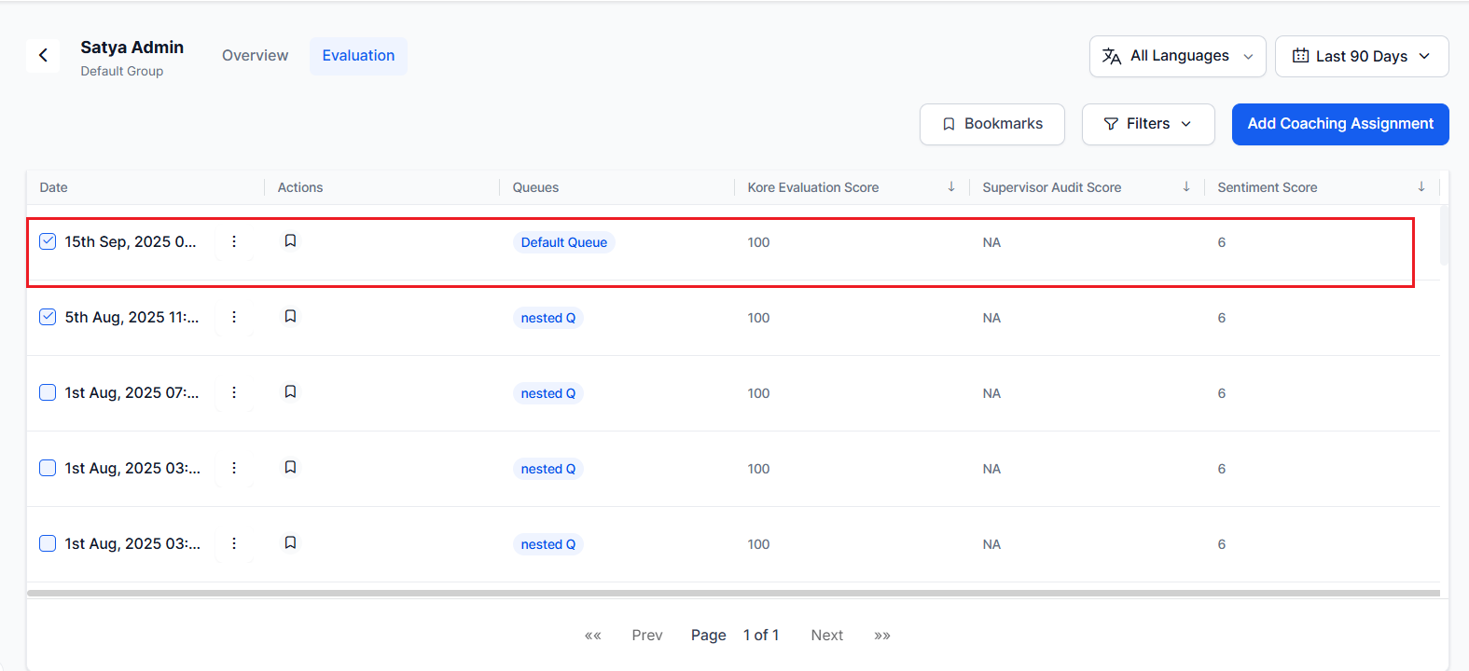Uncheck the 15th Sep, 2025 row checkbox
Viewport: 1469px width, 671px height.
[x=48, y=241]
